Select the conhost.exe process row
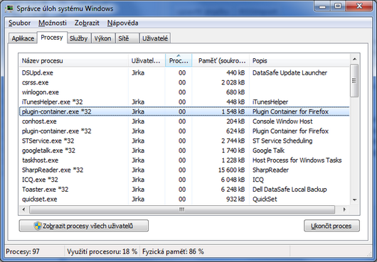 point(184,121)
